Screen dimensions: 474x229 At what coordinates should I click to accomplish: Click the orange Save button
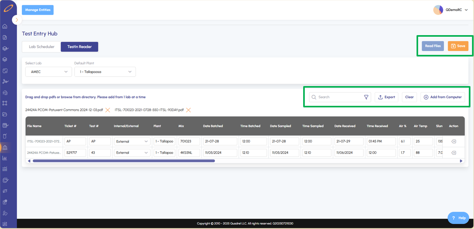pyautogui.click(x=458, y=46)
